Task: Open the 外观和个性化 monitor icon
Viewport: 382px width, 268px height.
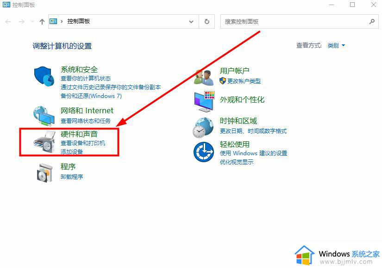Action: 204,102
